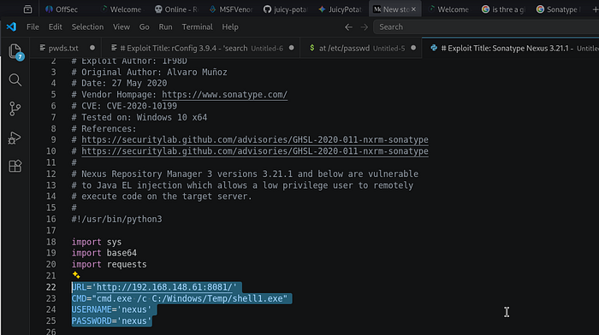599x335 pixels.
Task: Open the Run menu
Action: (165, 27)
